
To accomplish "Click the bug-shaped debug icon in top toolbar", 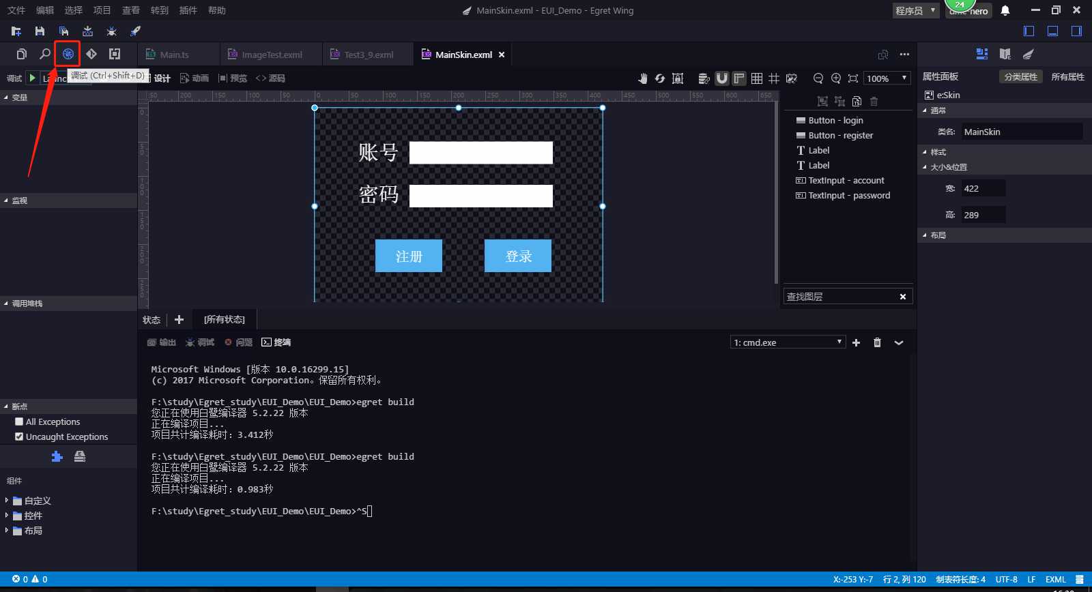I will [x=111, y=31].
